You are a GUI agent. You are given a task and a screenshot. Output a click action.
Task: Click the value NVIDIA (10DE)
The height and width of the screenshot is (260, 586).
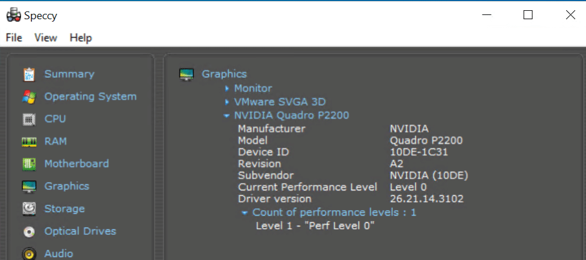point(429,175)
